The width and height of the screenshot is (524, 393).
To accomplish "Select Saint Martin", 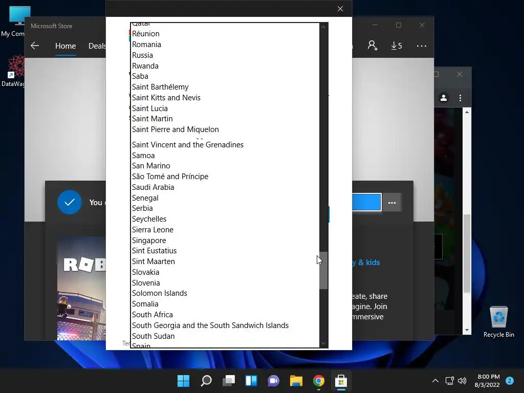I will [x=225, y=119].
